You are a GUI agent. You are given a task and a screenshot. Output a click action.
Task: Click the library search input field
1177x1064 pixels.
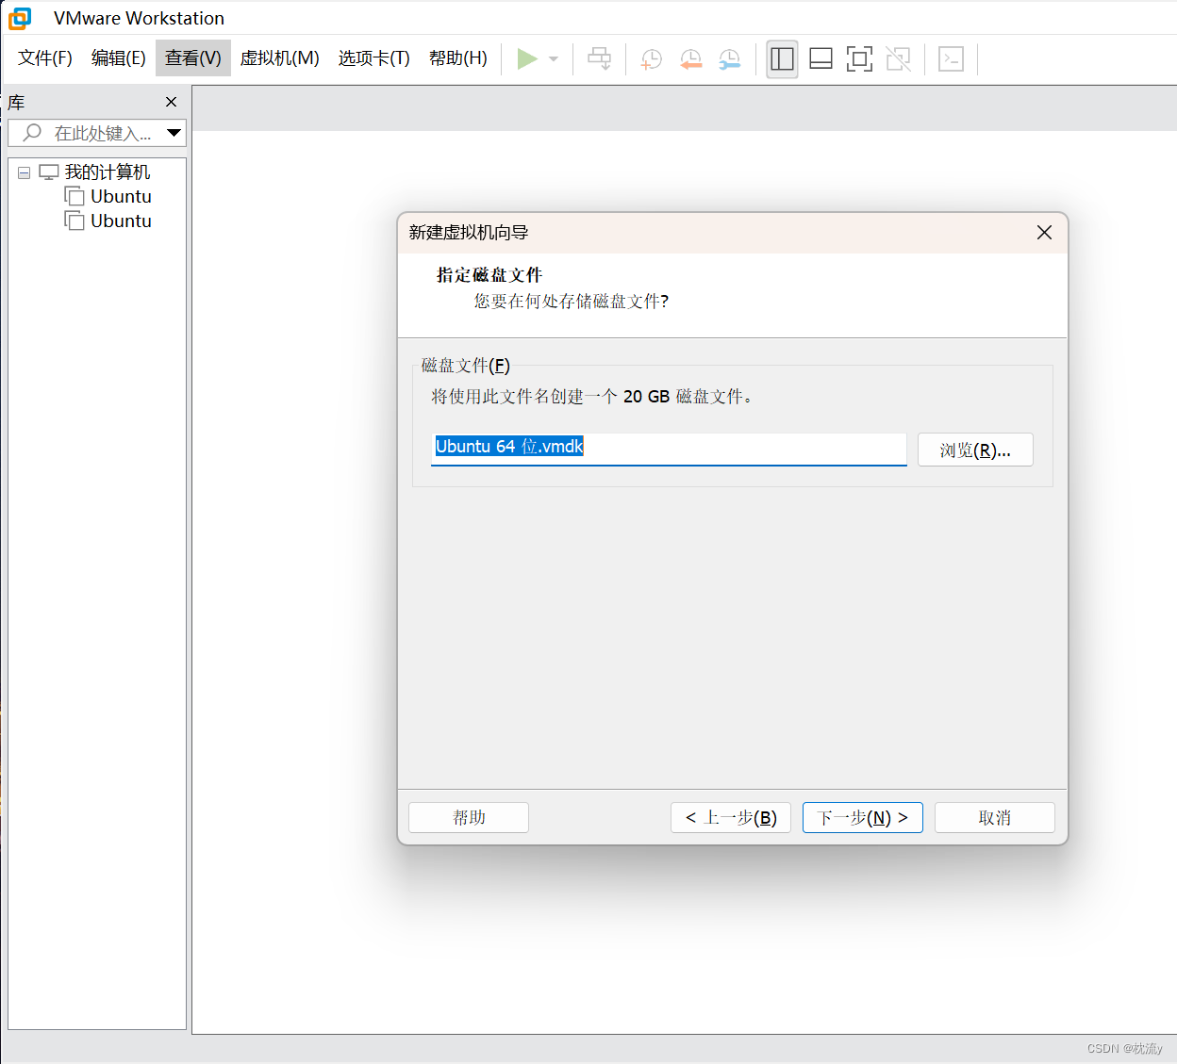click(97, 133)
